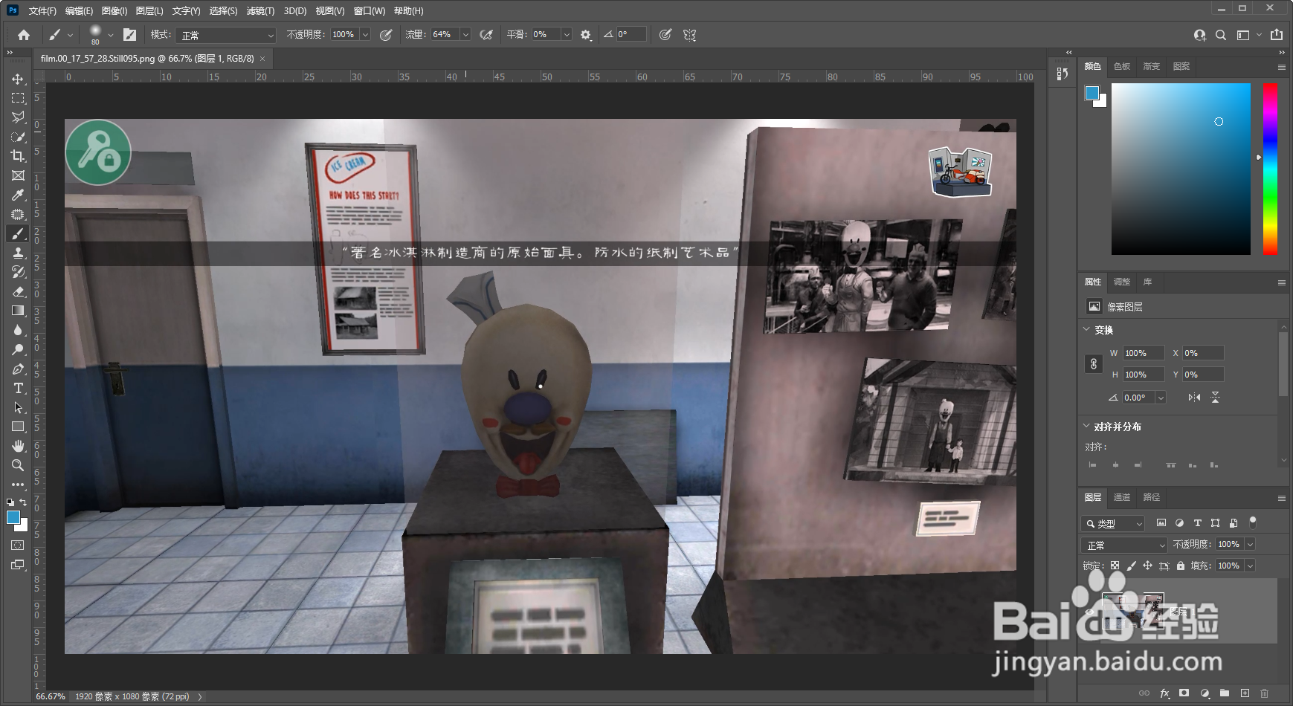
Task: Select the Crop tool
Action: pyautogui.click(x=18, y=156)
